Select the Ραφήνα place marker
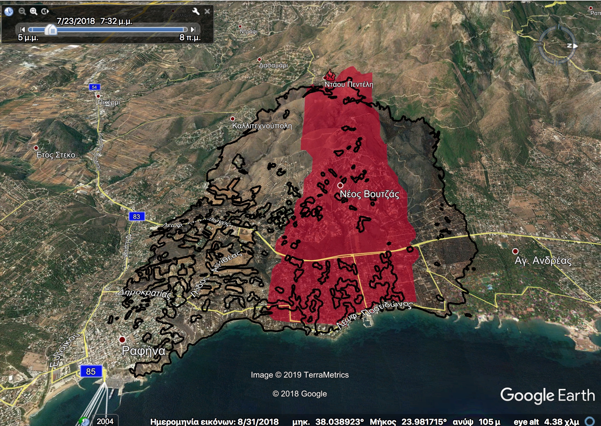 coord(122,339)
